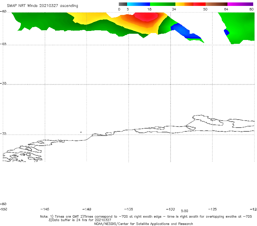Click the longitude label '-140'
Image resolution: width=257 pixels, height=226 pixels.
[x=87, y=209]
